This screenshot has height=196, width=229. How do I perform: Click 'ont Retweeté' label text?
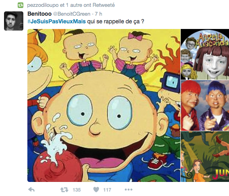(x=100, y=5)
